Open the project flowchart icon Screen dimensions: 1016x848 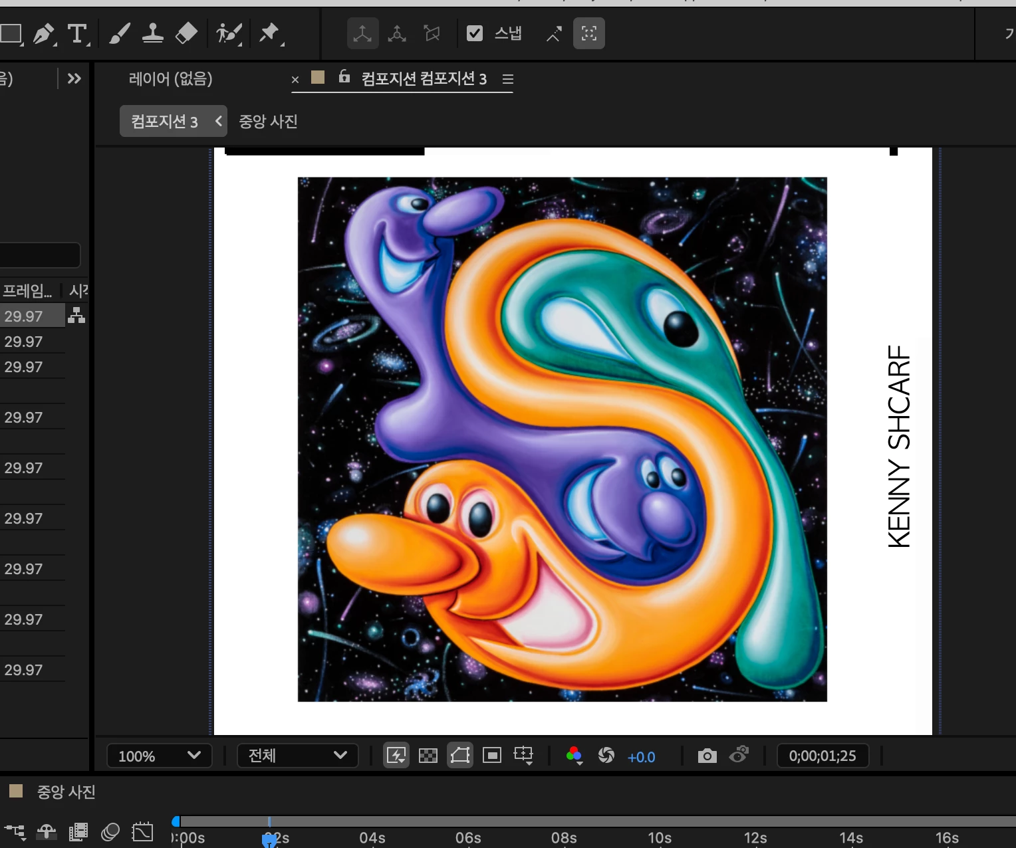(x=76, y=315)
